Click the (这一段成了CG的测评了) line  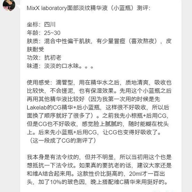coord(62,141)
